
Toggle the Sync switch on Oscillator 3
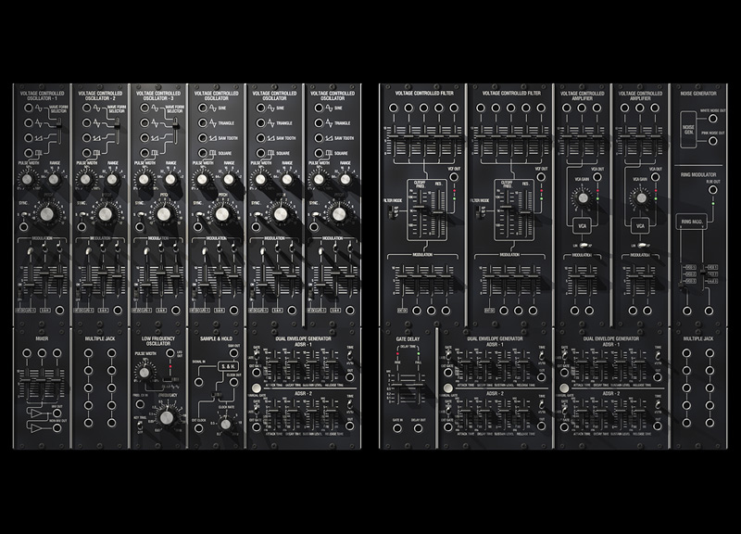(x=141, y=213)
